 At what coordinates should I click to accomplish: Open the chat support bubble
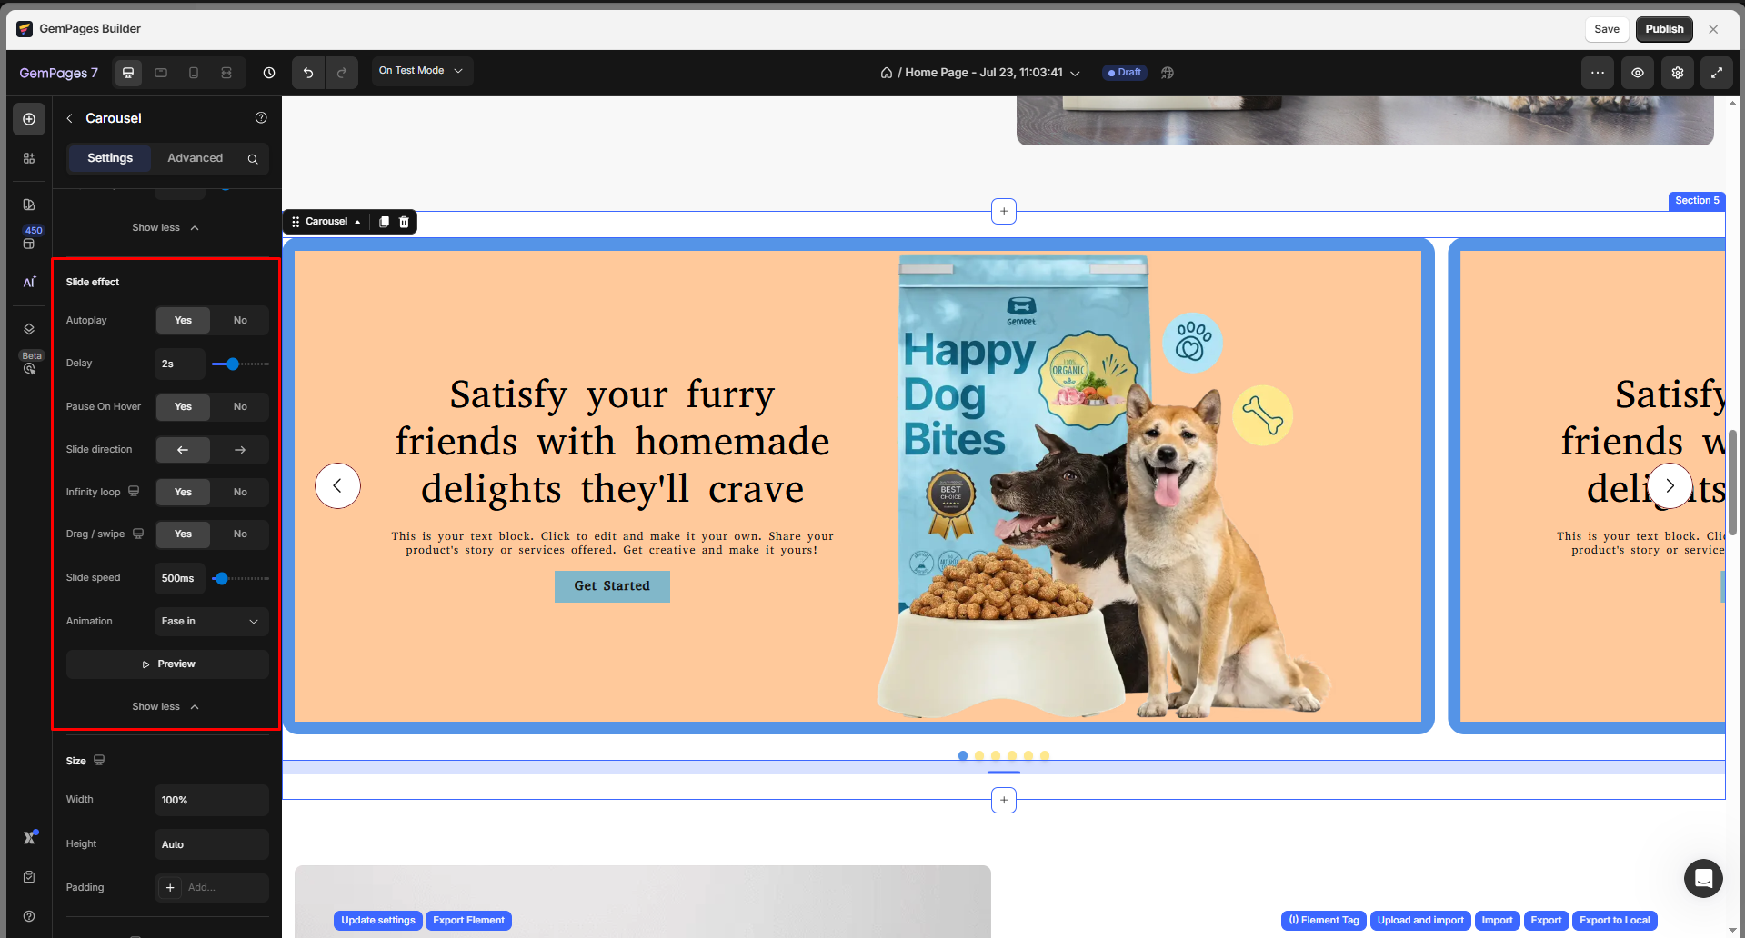pyautogui.click(x=1702, y=878)
